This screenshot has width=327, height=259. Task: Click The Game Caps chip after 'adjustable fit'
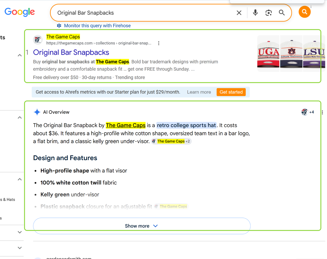[x=171, y=206]
